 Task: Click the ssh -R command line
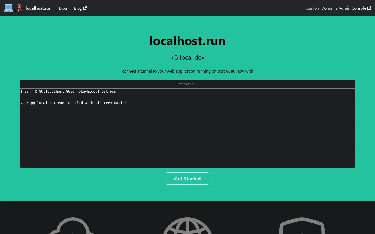68,91
